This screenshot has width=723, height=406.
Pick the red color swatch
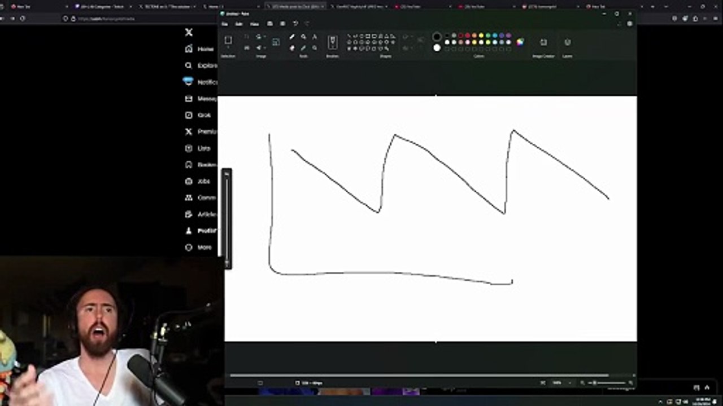468,36
